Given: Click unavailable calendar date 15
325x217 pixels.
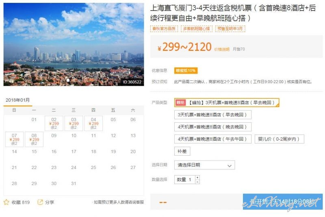Looking at the screenshot, I should tap(34, 152).
